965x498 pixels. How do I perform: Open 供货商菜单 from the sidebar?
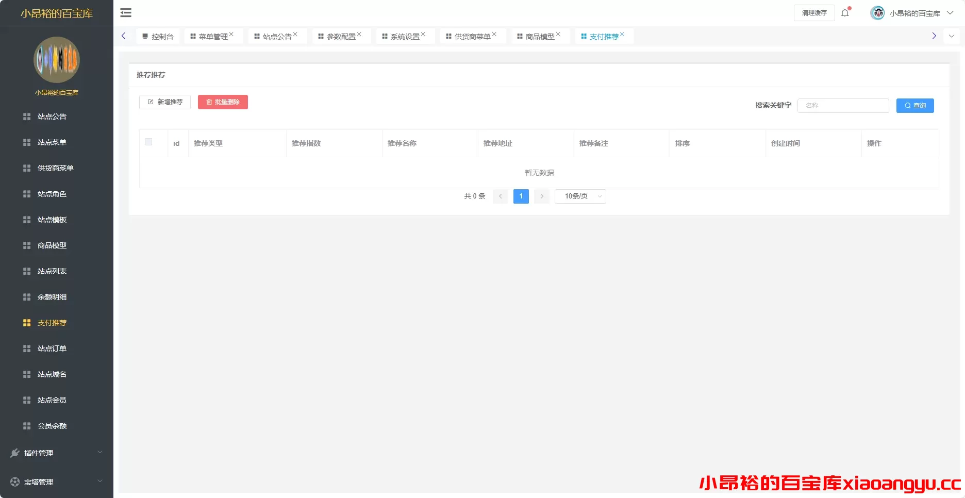coord(54,168)
